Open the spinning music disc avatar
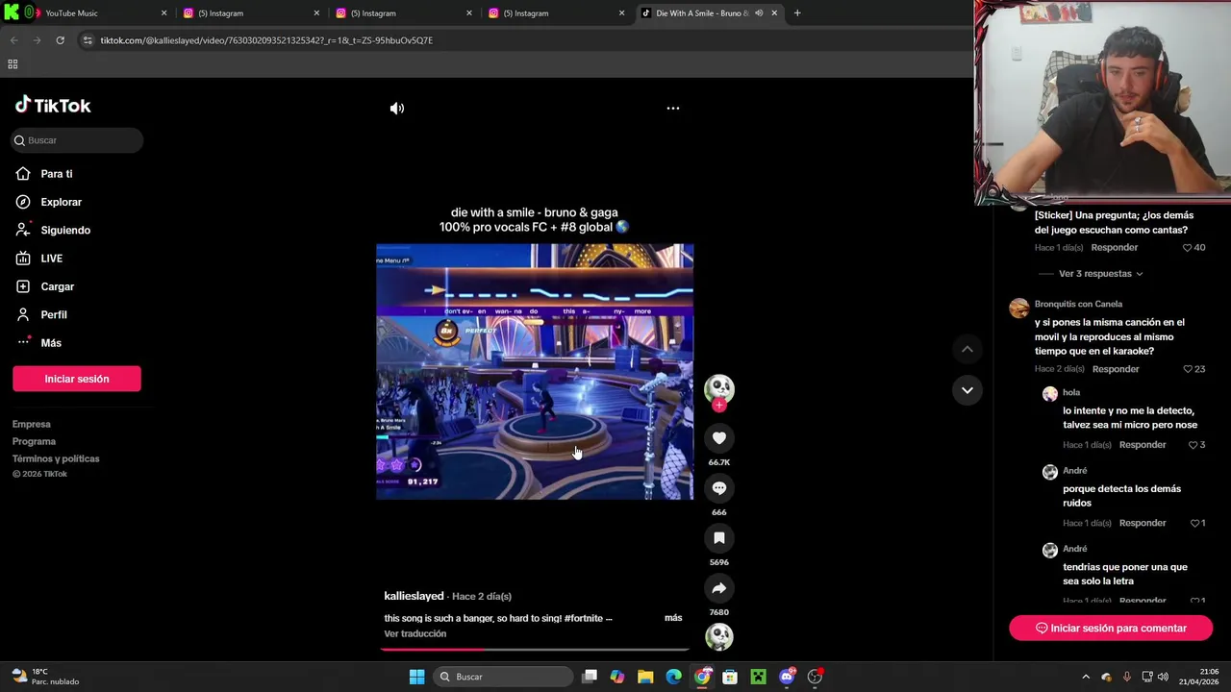The height and width of the screenshot is (692, 1231). click(x=718, y=636)
